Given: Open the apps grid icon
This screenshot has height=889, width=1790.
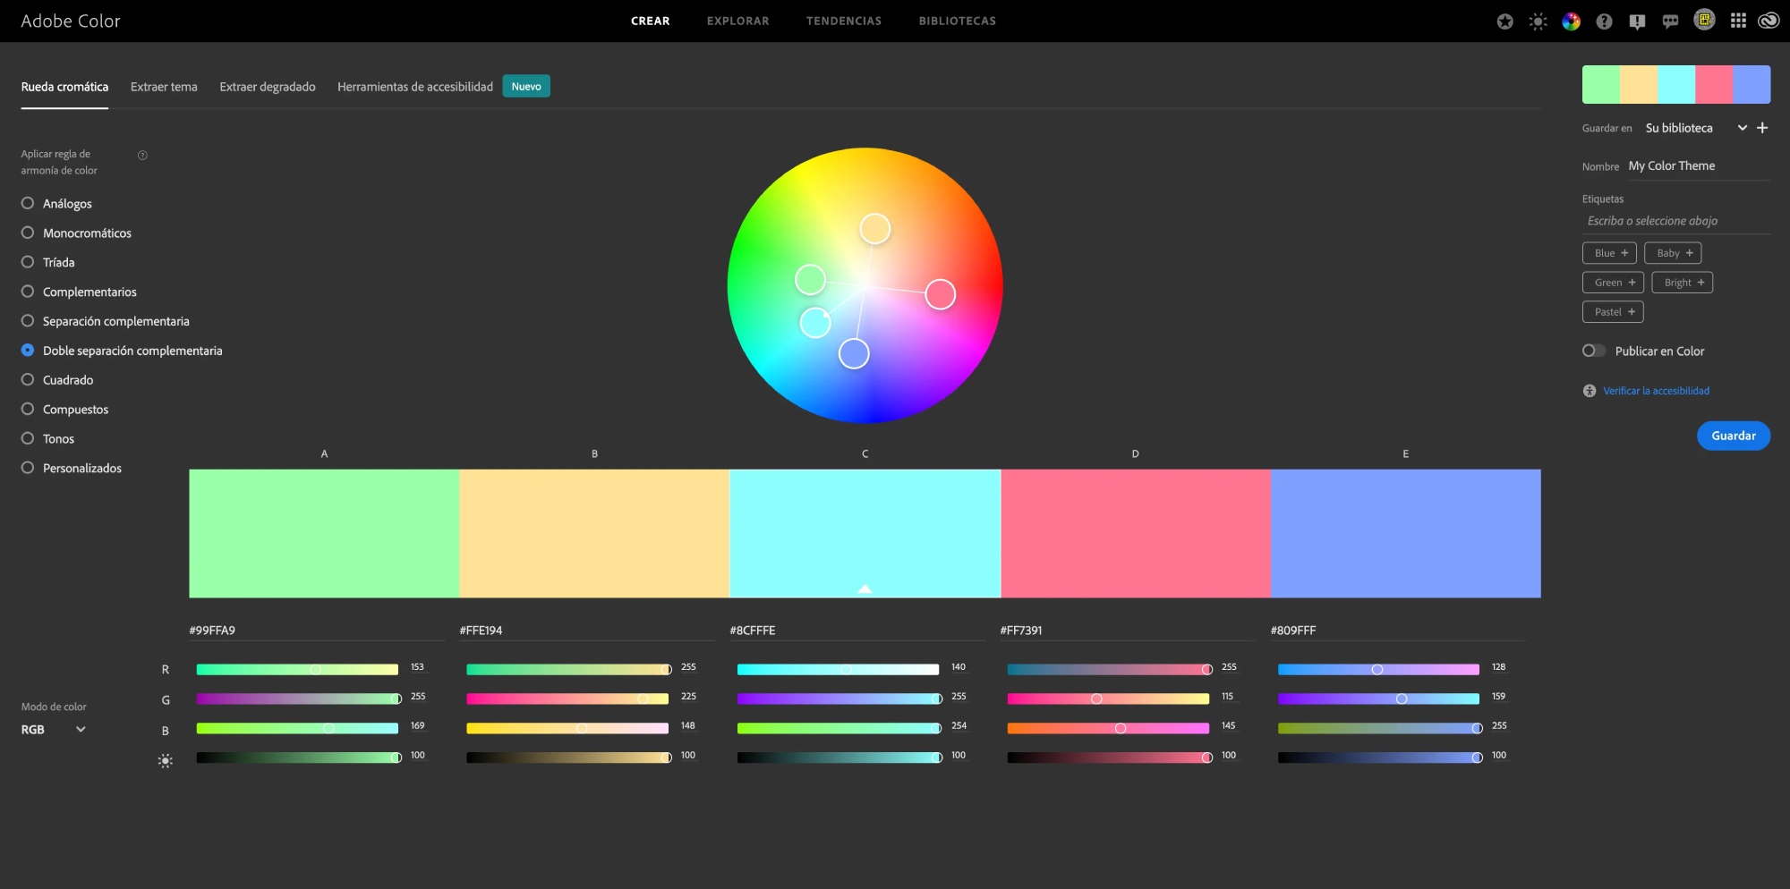Looking at the screenshot, I should pyautogui.click(x=1738, y=21).
